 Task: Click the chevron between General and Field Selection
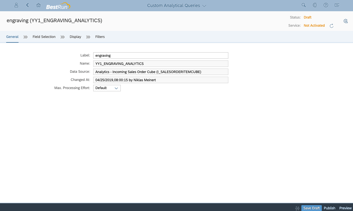(x=26, y=37)
